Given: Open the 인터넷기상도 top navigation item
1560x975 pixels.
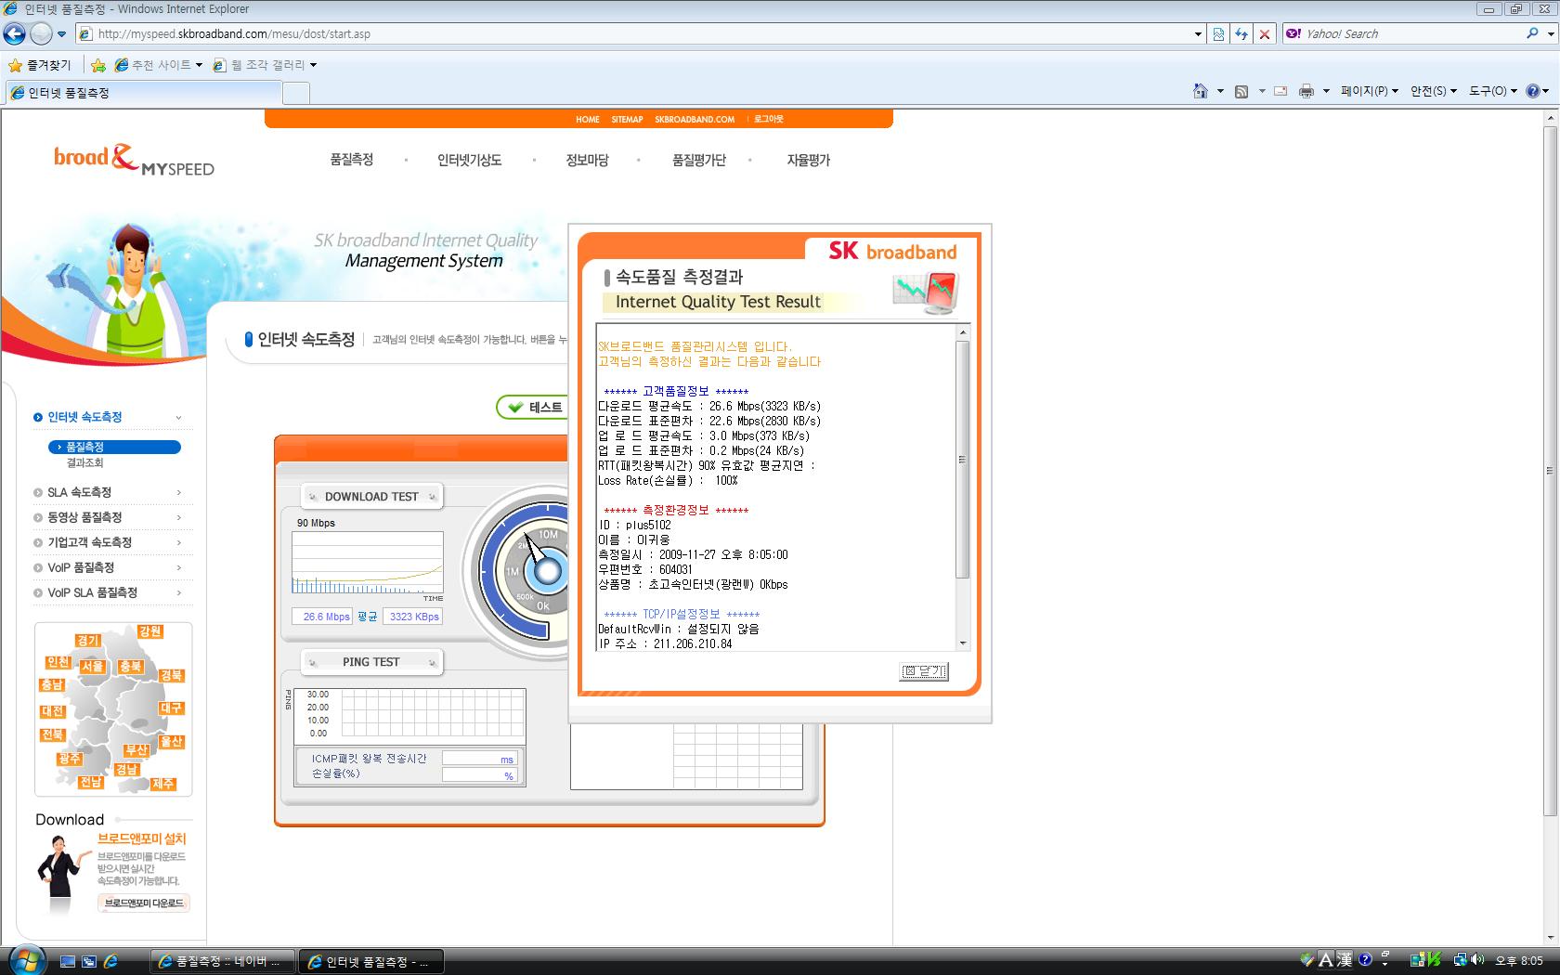Looking at the screenshot, I should [469, 160].
